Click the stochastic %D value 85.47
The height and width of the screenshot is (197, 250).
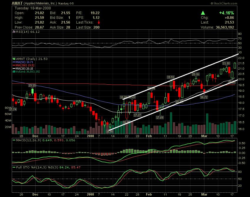pyautogui.click(x=76, y=168)
